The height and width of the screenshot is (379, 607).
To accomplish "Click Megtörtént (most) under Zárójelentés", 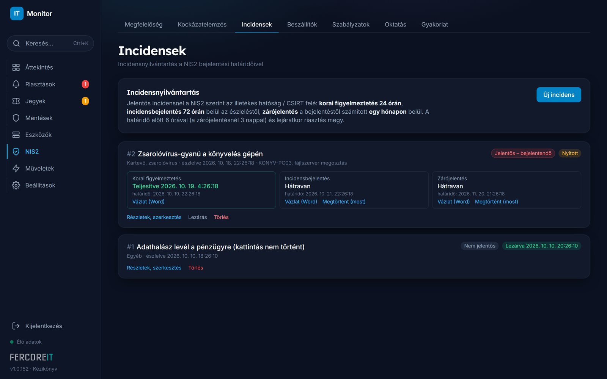I will point(497,202).
